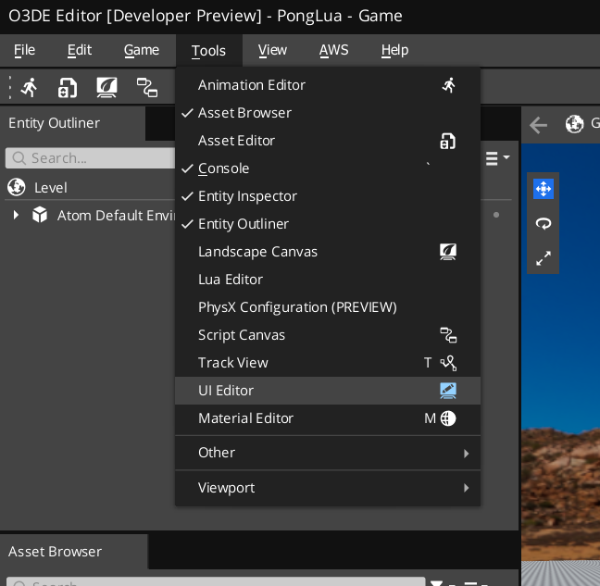This screenshot has height=586, width=600.
Task: Click the toolbar drag handle dots
Action: click(10, 87)
